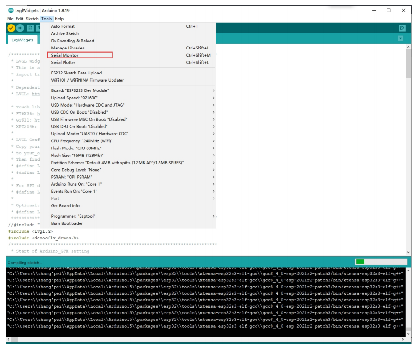
Task: Choose Serial Plotter menu entry
Action: click(x=63, y=62)
